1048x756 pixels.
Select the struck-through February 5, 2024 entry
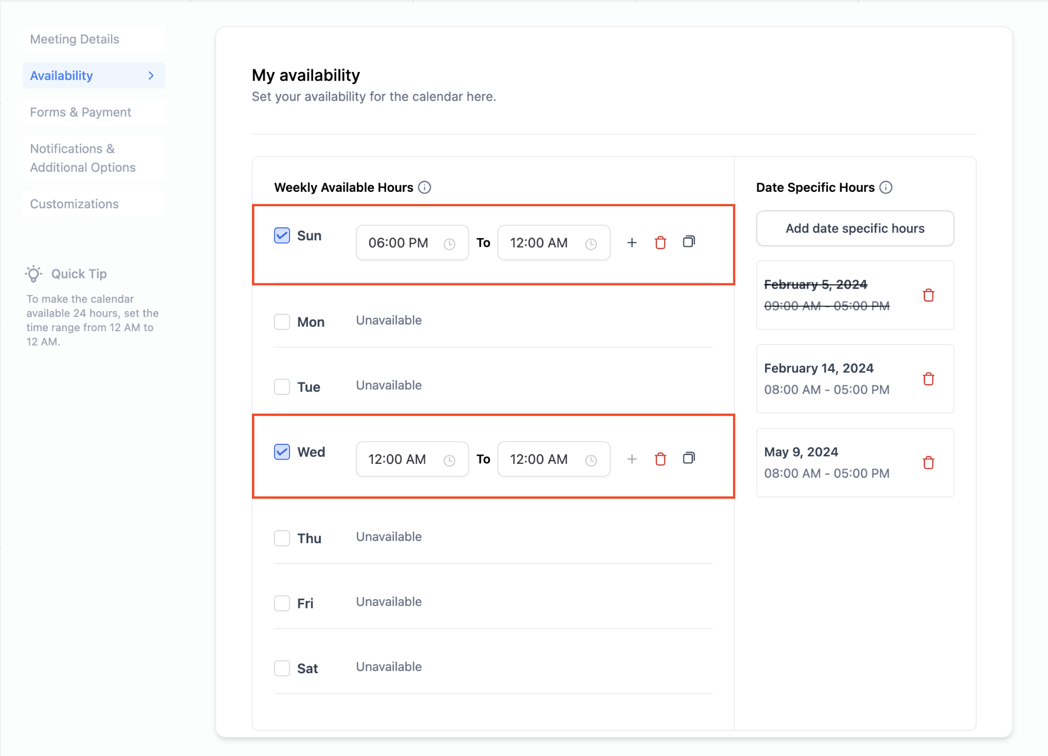pos(855,295)
